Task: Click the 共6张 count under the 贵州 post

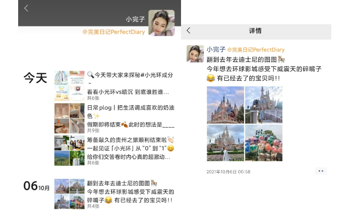Action: point(93,163)
